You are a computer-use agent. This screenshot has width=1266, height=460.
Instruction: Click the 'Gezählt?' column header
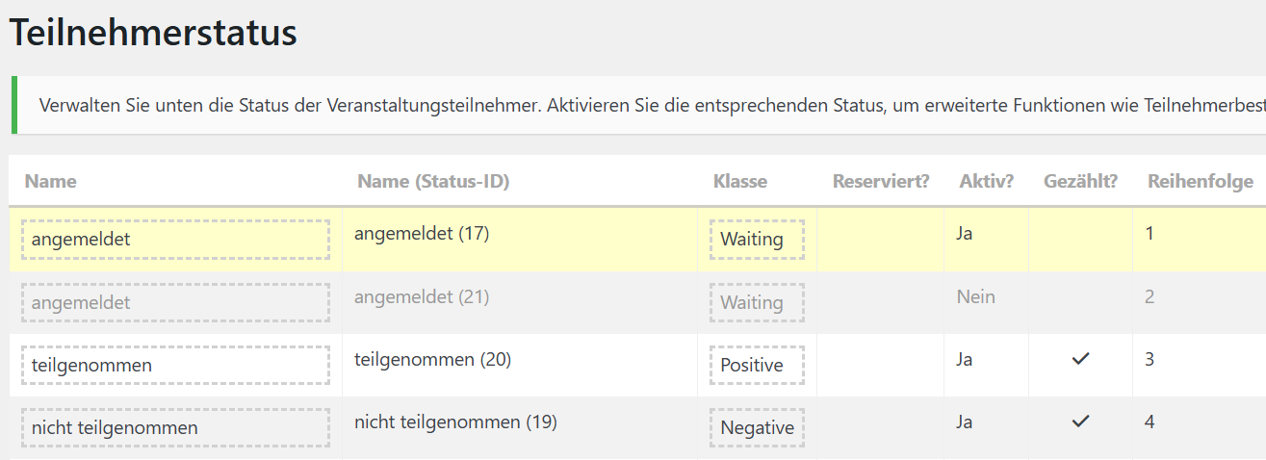tap(1080, 181)
